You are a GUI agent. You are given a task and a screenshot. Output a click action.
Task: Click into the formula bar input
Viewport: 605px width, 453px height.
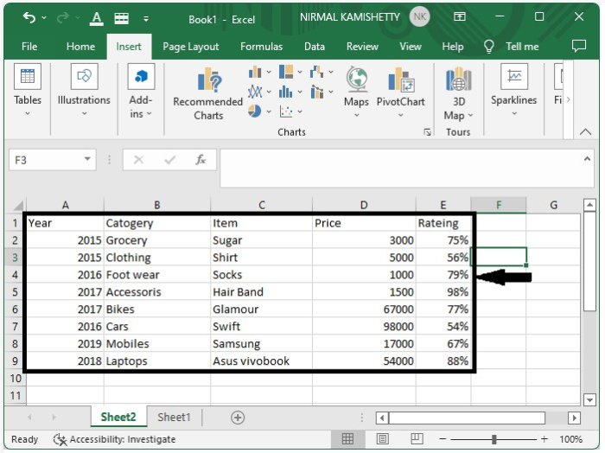coord(399,169)
